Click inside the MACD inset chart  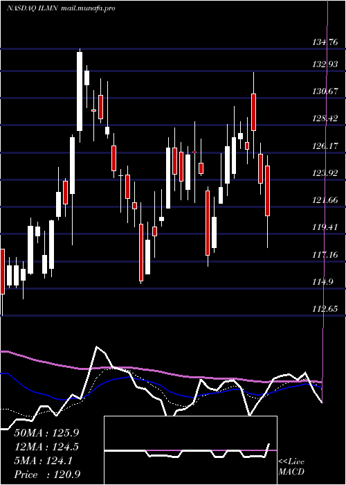(x=190, y=450)
